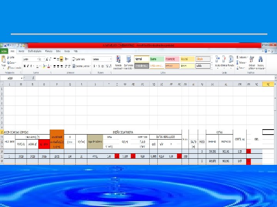Click the Paste (Pegar) clipboard icon

click(3, 59)
